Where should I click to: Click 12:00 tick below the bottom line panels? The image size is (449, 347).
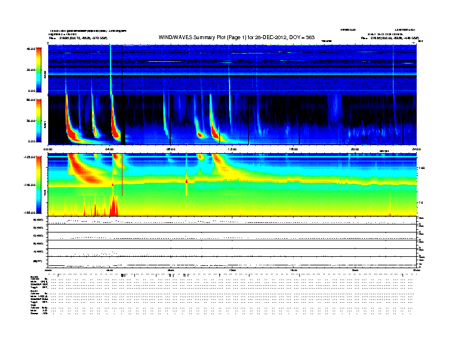[x=232, y=270]
